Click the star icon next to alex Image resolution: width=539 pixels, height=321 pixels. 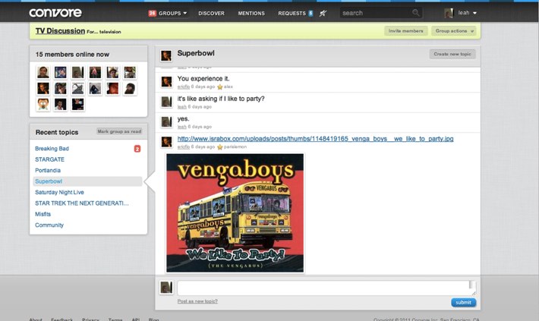click(x=220, y=87)
